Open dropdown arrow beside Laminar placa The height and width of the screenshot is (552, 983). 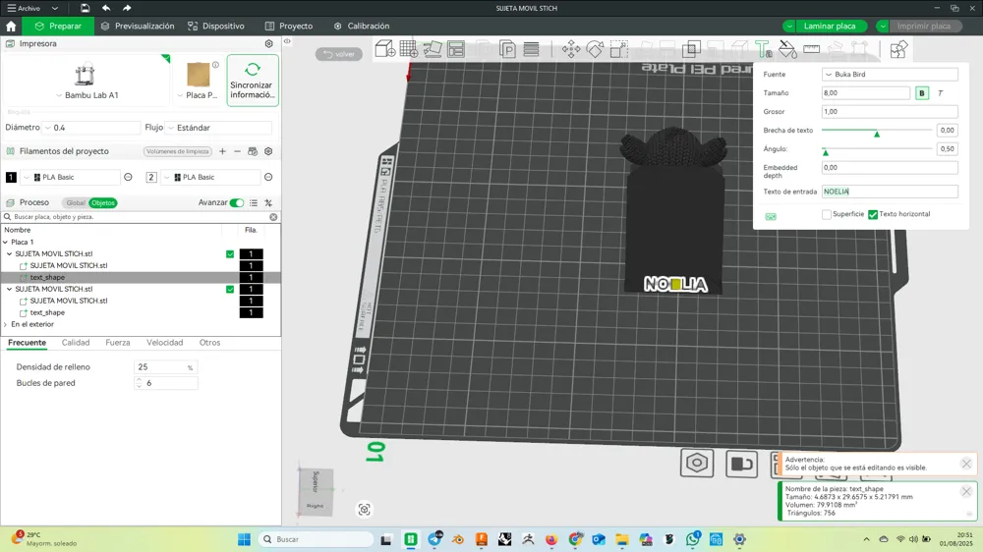pos(789,27)
